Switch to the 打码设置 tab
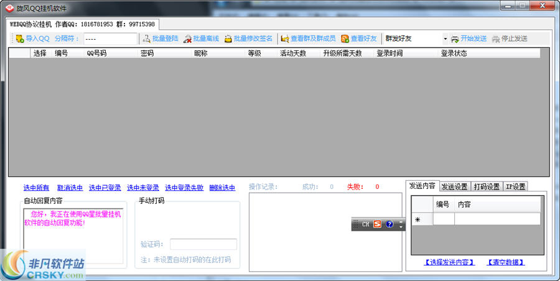 click(487, 187)
